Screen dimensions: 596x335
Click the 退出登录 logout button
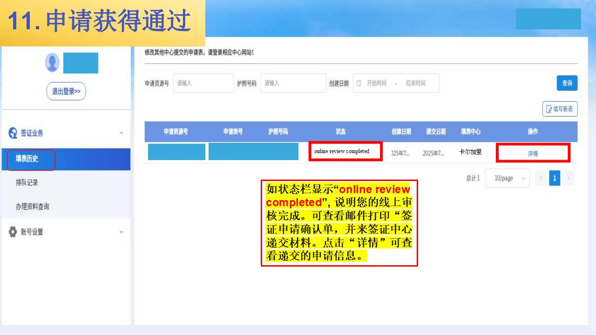point(66,91)
